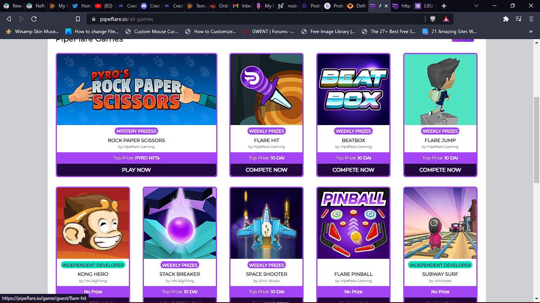Viewport: 540px width, 303px height.
Task: Click the FLARE JUMP title text
Action: coord(440,140)
